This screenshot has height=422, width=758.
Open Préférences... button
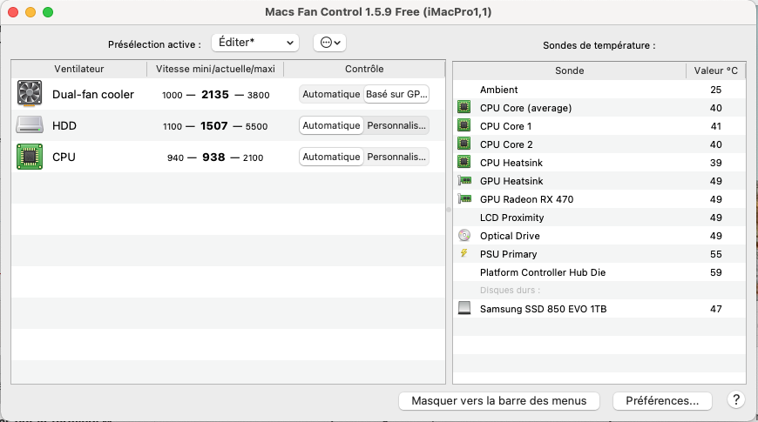point(662,401)
